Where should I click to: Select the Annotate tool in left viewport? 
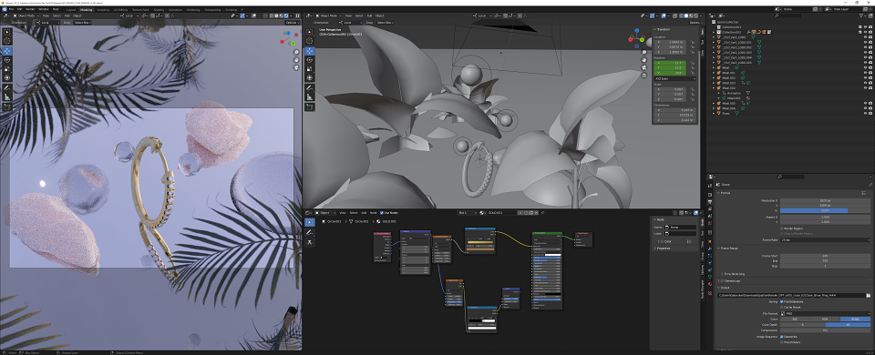tap(7, 88)
